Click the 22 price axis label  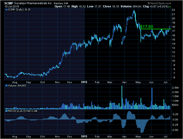173,10
